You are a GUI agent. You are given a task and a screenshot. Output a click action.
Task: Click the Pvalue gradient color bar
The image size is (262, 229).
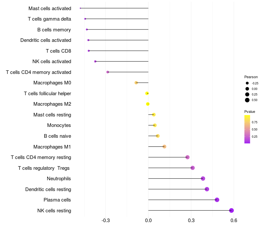point(247,129)
